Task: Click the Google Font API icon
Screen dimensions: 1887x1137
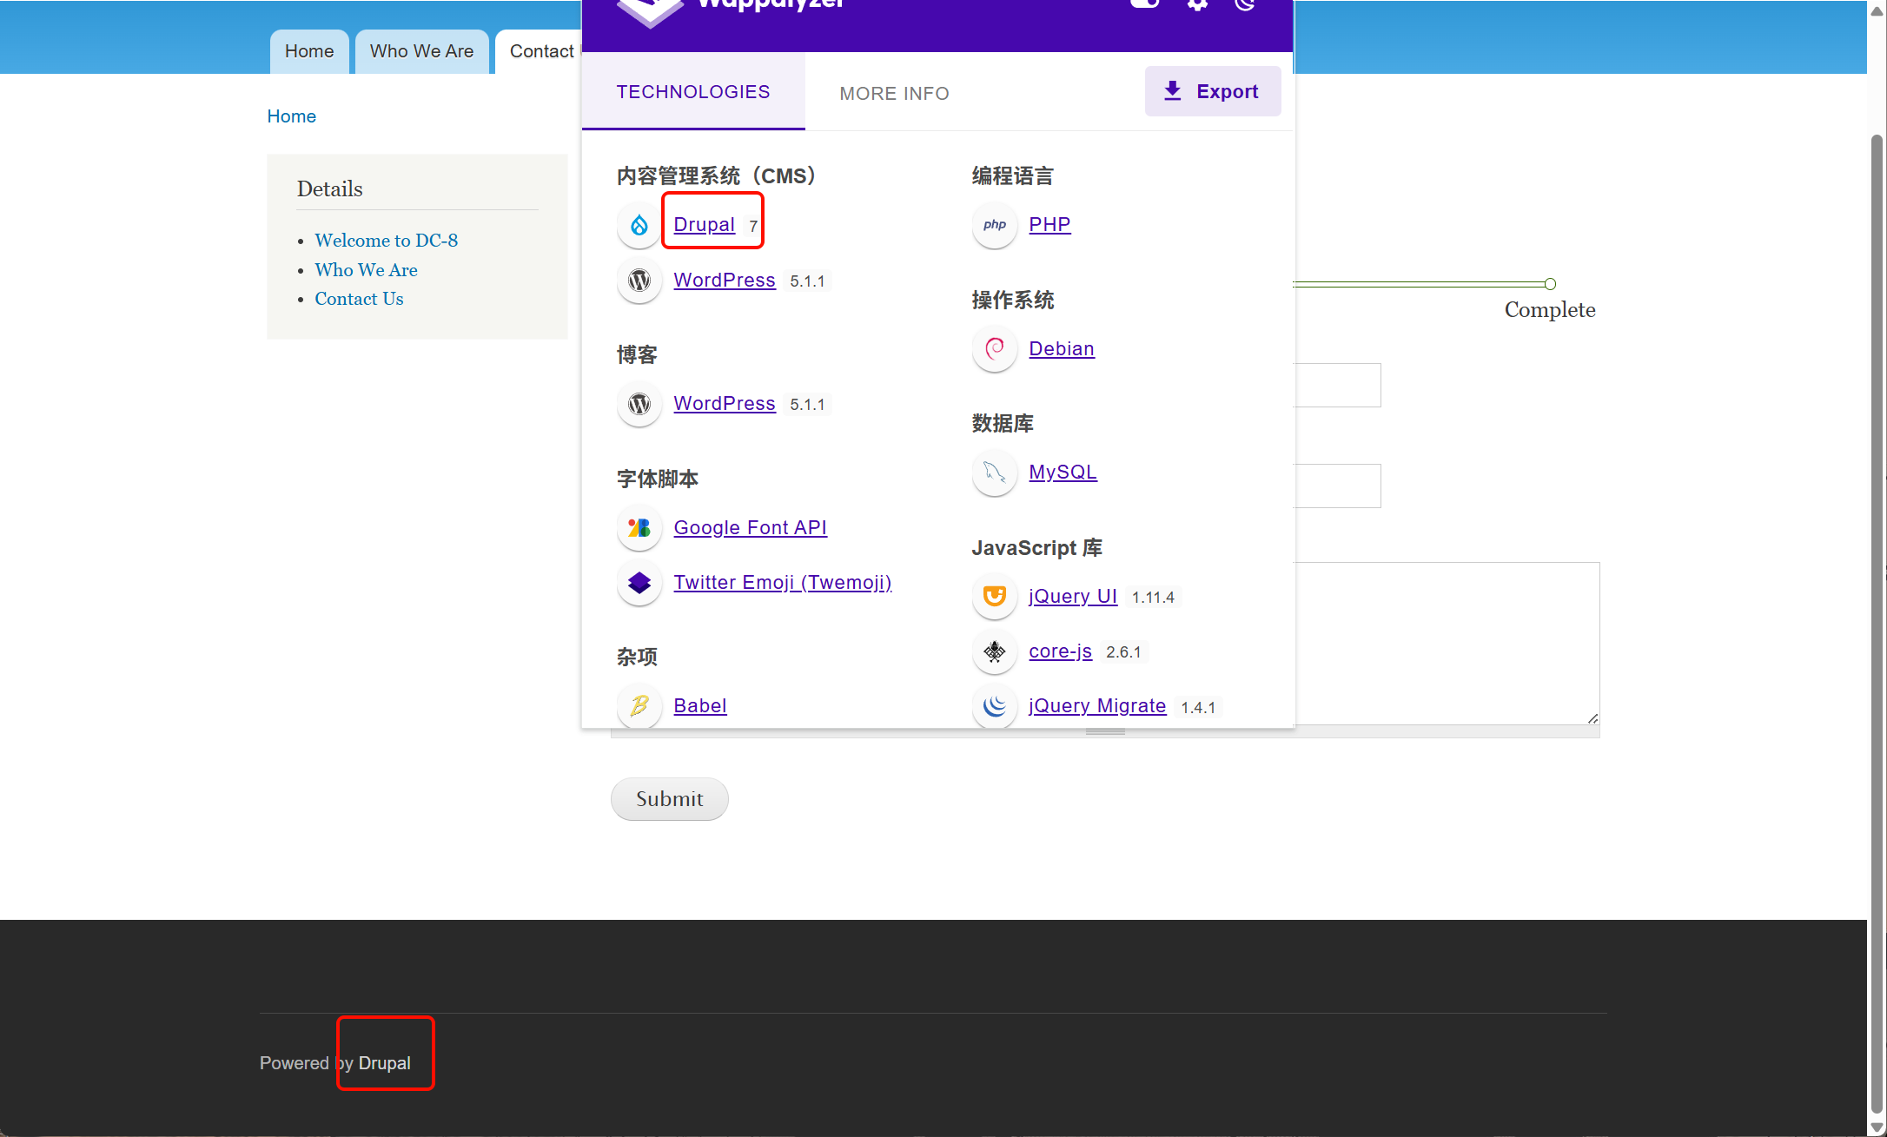Action: (639, 528)
